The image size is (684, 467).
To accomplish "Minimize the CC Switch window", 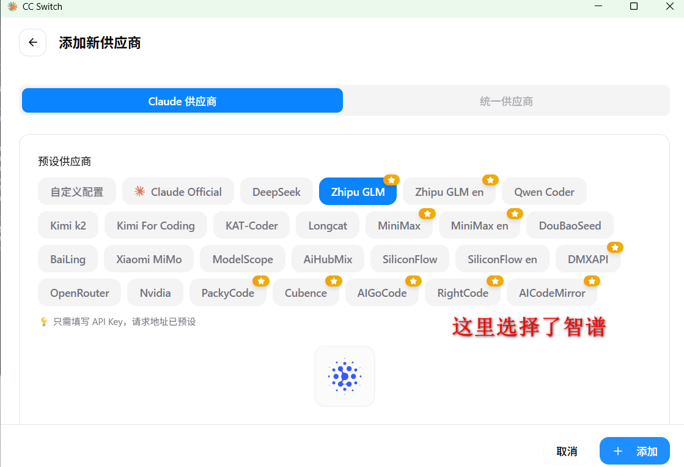I will pos(598,7).
